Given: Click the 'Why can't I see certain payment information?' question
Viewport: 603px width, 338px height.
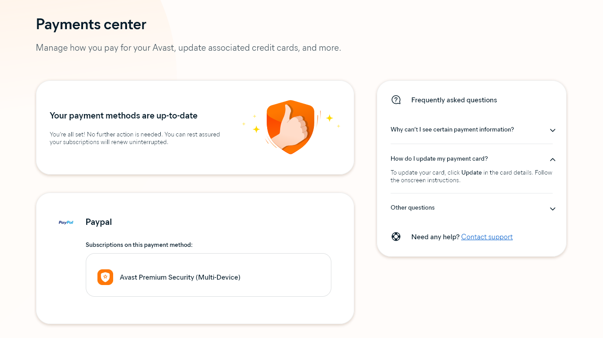Looking at the screenshot, I should click(452, 130).
